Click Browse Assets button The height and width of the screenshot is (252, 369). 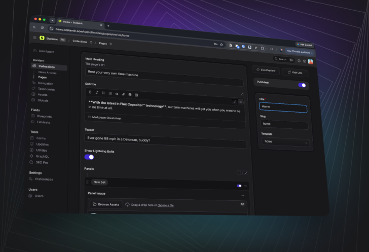pos(106,204)
